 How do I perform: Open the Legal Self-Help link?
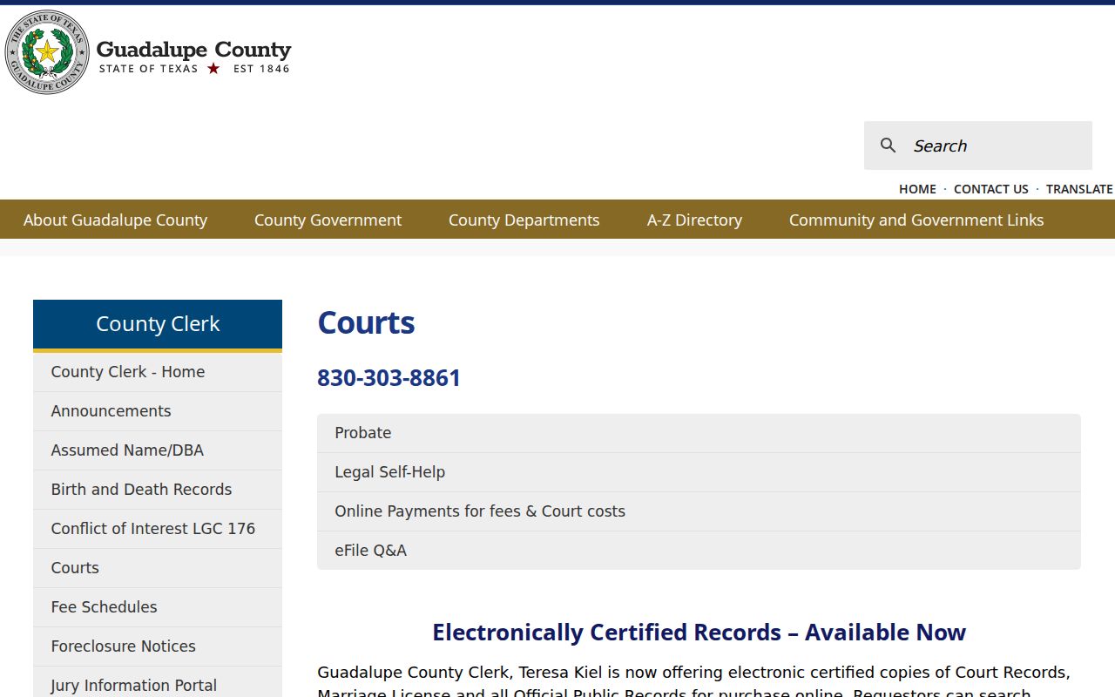[x=699, y=472]
